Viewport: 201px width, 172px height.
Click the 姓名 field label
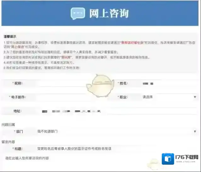pyautogui.click(x=123, y=83)
